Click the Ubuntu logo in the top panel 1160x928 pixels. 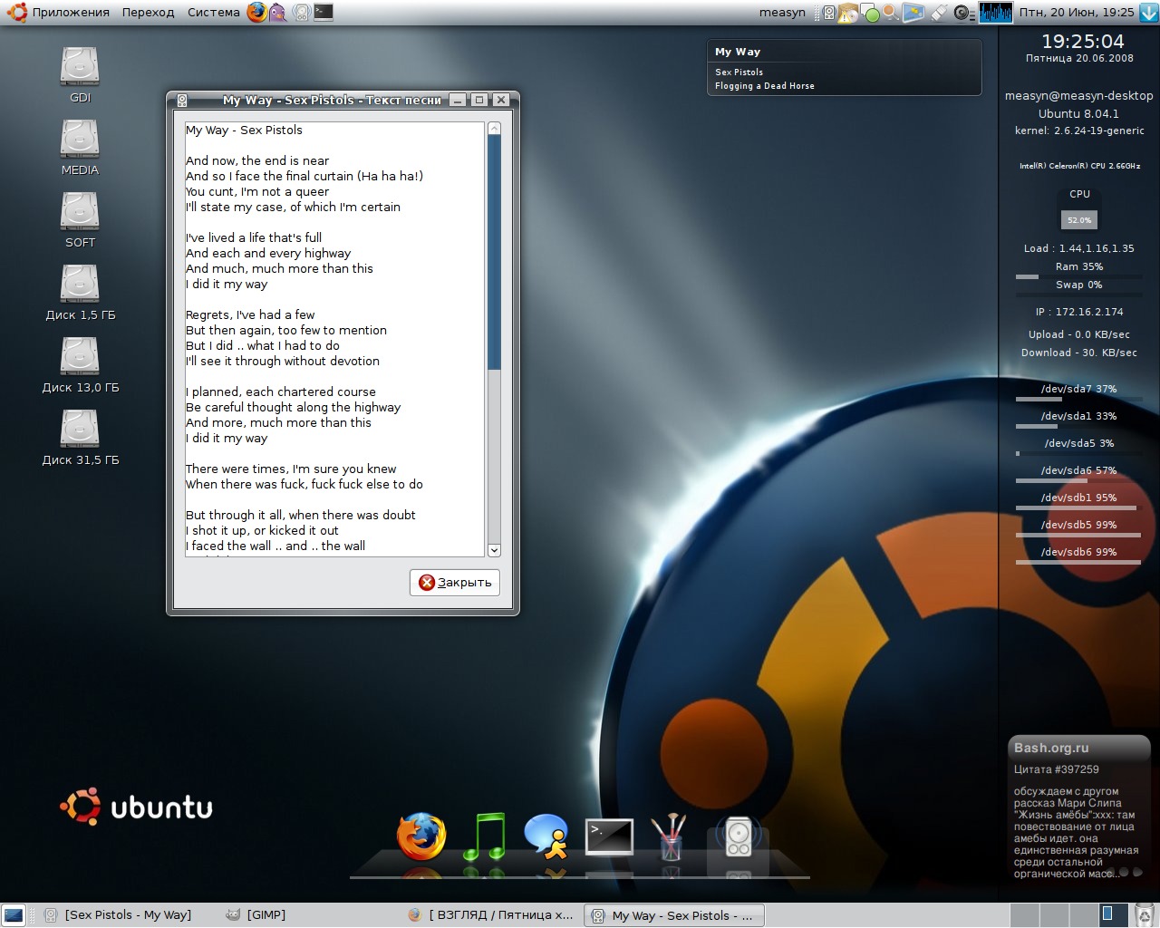point(16,12)
